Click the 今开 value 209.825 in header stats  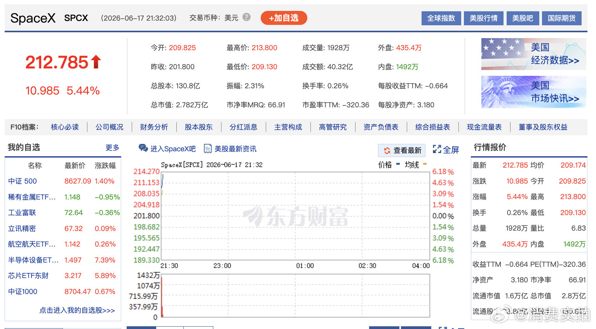182,48
